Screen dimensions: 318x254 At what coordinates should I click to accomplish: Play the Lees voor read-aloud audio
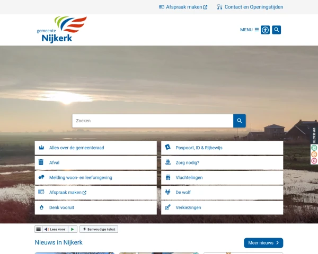73,229
